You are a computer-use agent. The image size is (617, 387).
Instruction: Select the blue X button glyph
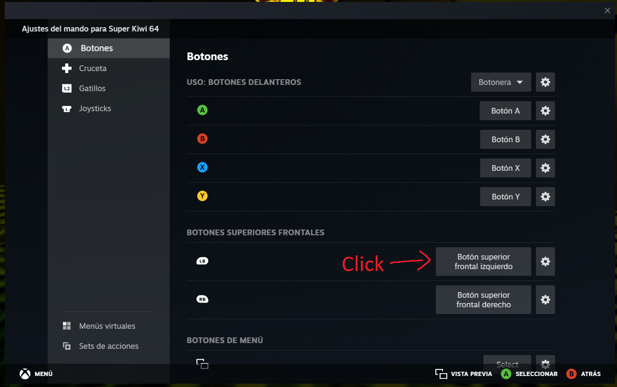pyautogui.click(x=202, y=167)
